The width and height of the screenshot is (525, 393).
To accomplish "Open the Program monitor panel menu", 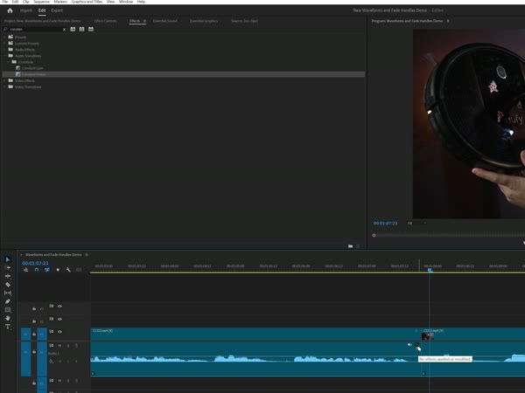I will (448, 21).
